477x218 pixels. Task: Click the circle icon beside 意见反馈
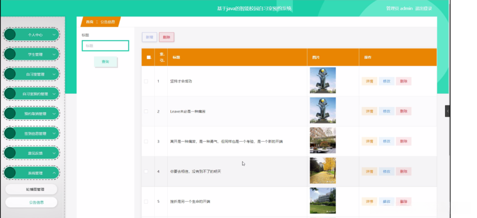coord(10,153)
